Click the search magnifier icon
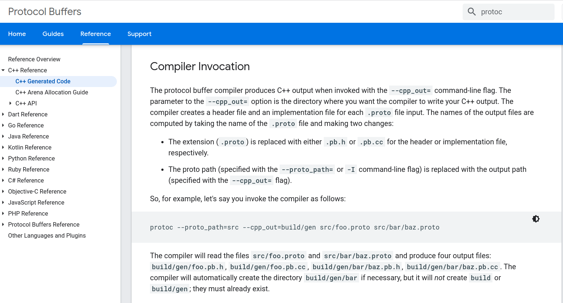The height and width of the screenshot is (303, 563). [471, 11]
